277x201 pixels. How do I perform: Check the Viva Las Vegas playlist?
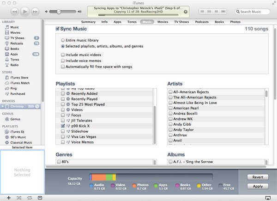coord(63,137)
